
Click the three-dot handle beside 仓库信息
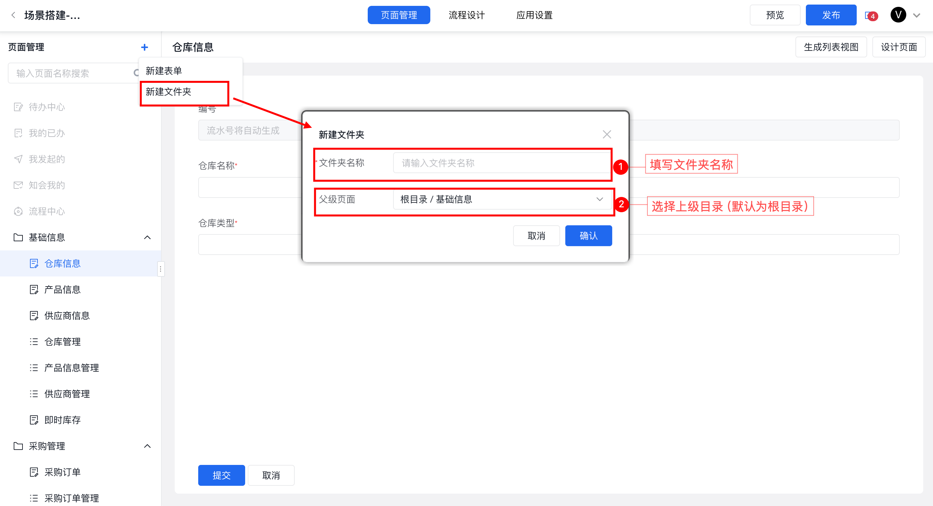pos(160,269)
